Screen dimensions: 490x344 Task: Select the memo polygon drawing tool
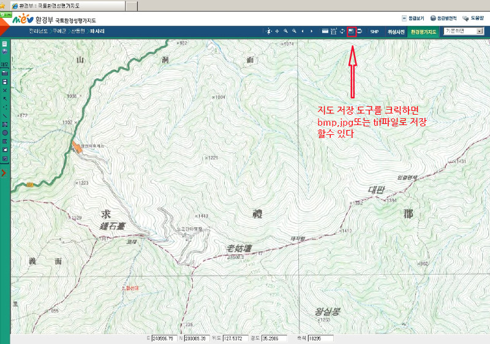(x=5, y=142)
